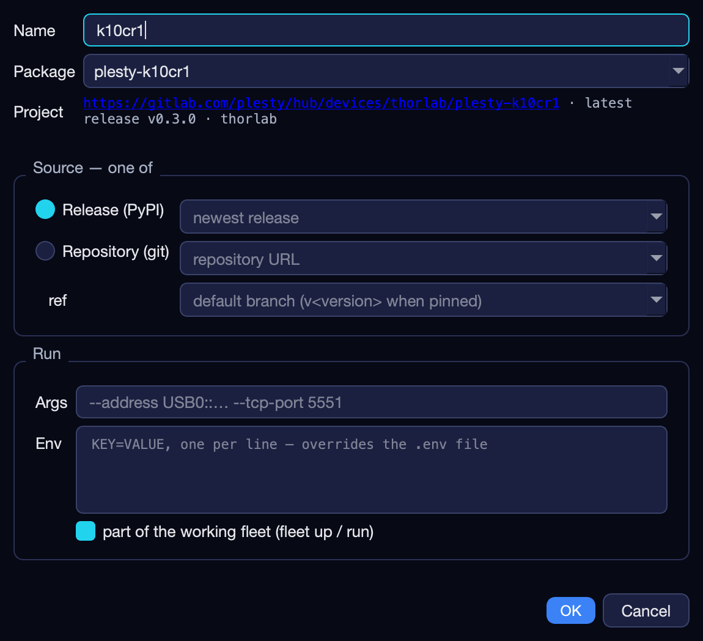Click the Repository (git) label text
This screenshot has width=703, height=641.
coord(116,251)
